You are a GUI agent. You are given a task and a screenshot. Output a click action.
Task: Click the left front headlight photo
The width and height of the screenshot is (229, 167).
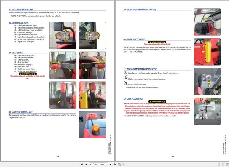63,35
